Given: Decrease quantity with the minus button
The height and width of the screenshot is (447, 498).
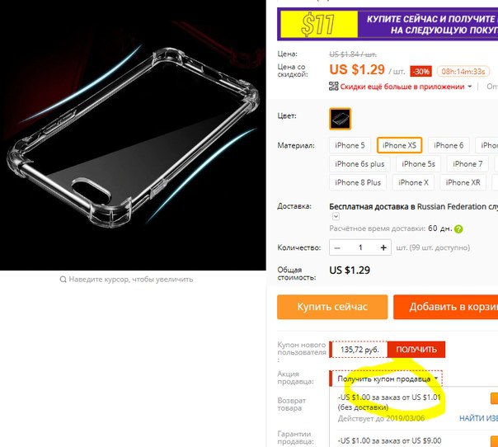Looking at the screenshot, I should click(x=337, y=247).
